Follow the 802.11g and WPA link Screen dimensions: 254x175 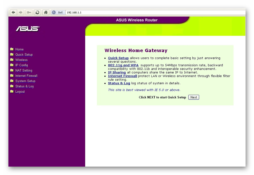[123, 65]
